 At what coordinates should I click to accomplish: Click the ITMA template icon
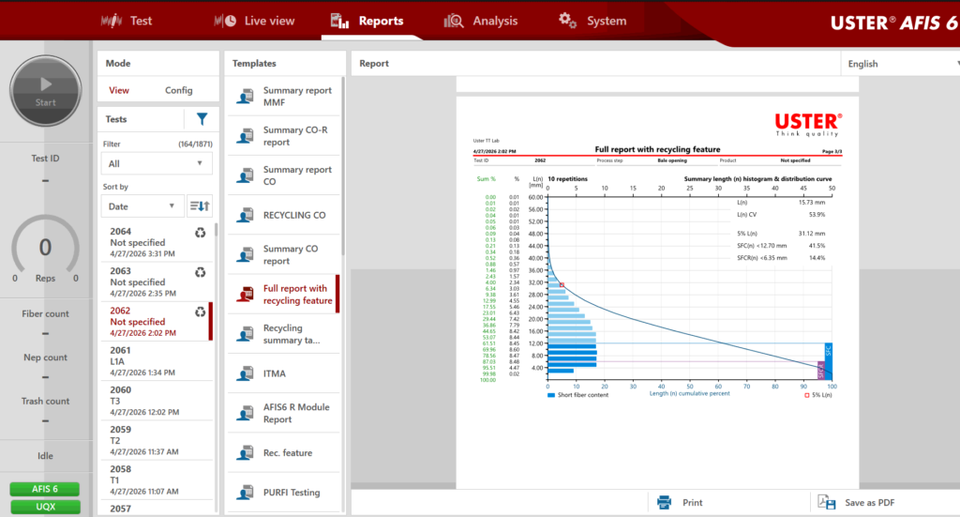[246, 373]
